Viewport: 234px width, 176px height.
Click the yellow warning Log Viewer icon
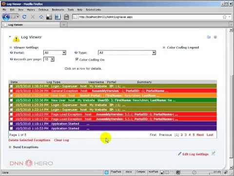[x=16, y=39]
